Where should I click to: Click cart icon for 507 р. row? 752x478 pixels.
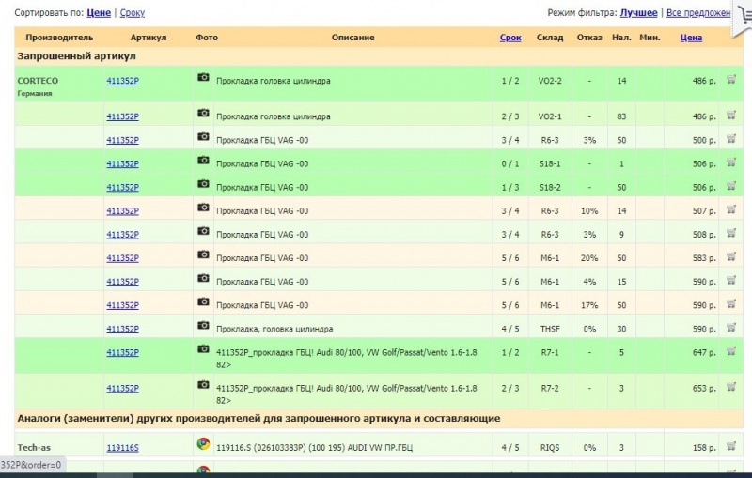coord(730,209)
